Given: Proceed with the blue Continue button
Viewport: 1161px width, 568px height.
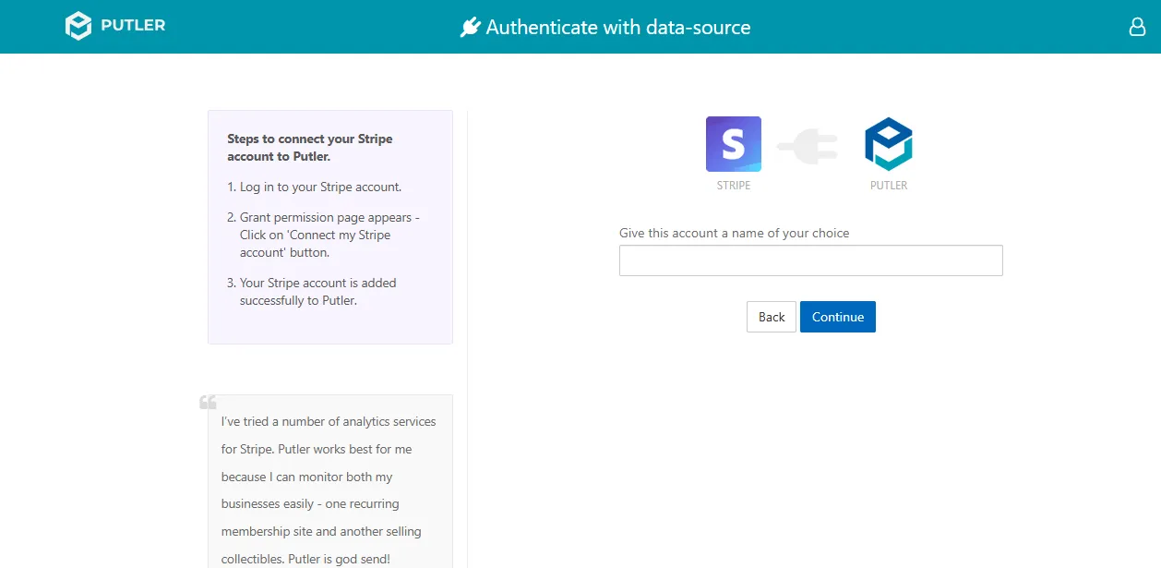Looking at the screenshot, I should [x=838, y=317].
